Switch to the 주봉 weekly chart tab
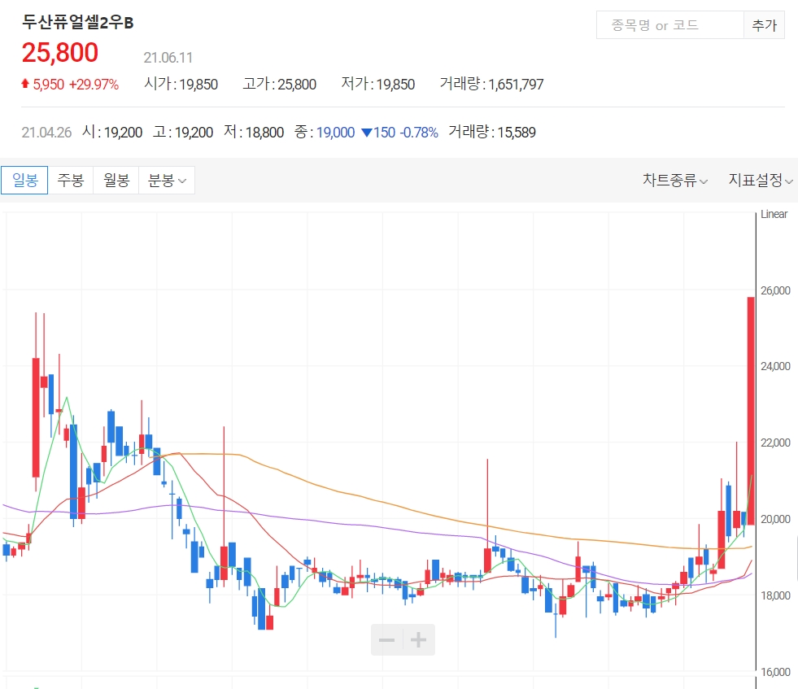 [x=70, y=180]
